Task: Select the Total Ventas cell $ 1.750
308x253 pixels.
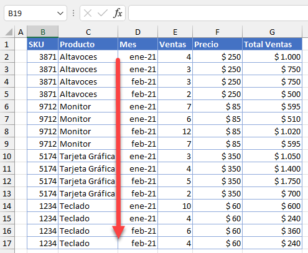Action: click(x=272, y=181)
